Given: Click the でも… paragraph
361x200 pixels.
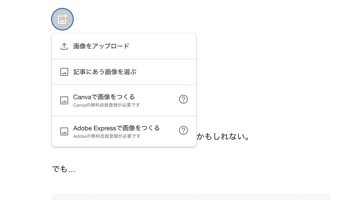Looking at the screenshot, I should (64, 169).
